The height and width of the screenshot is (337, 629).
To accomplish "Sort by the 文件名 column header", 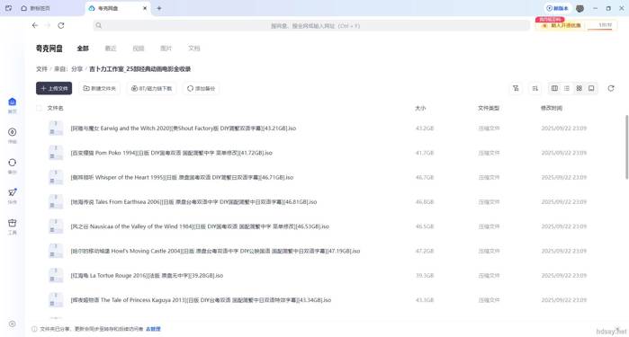I will (56, 108).
